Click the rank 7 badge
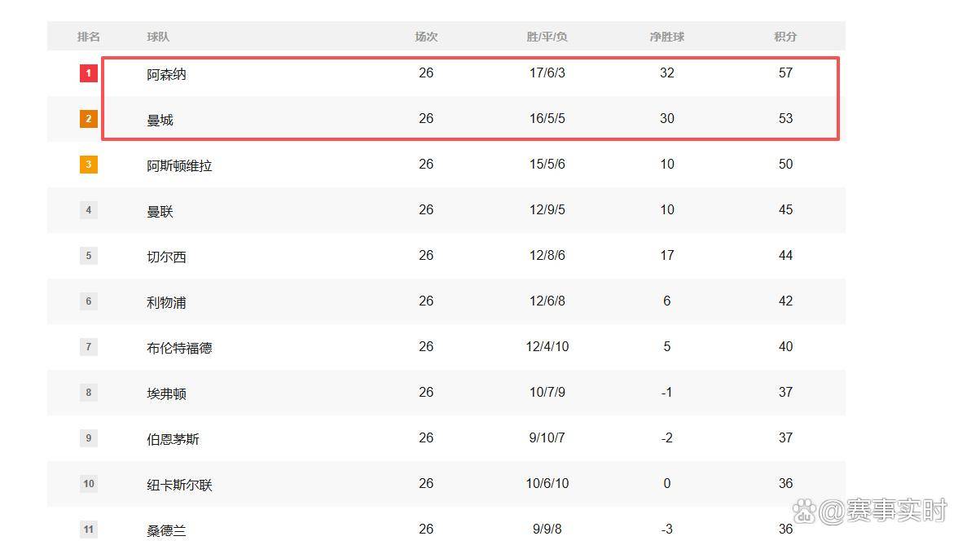This screenshot has height=545, width=967. (x=89, y=347)
